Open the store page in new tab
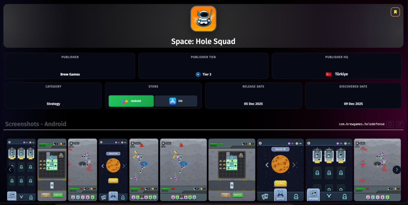The height and width of the screenshot is (205, 408). tap(399, 124)
